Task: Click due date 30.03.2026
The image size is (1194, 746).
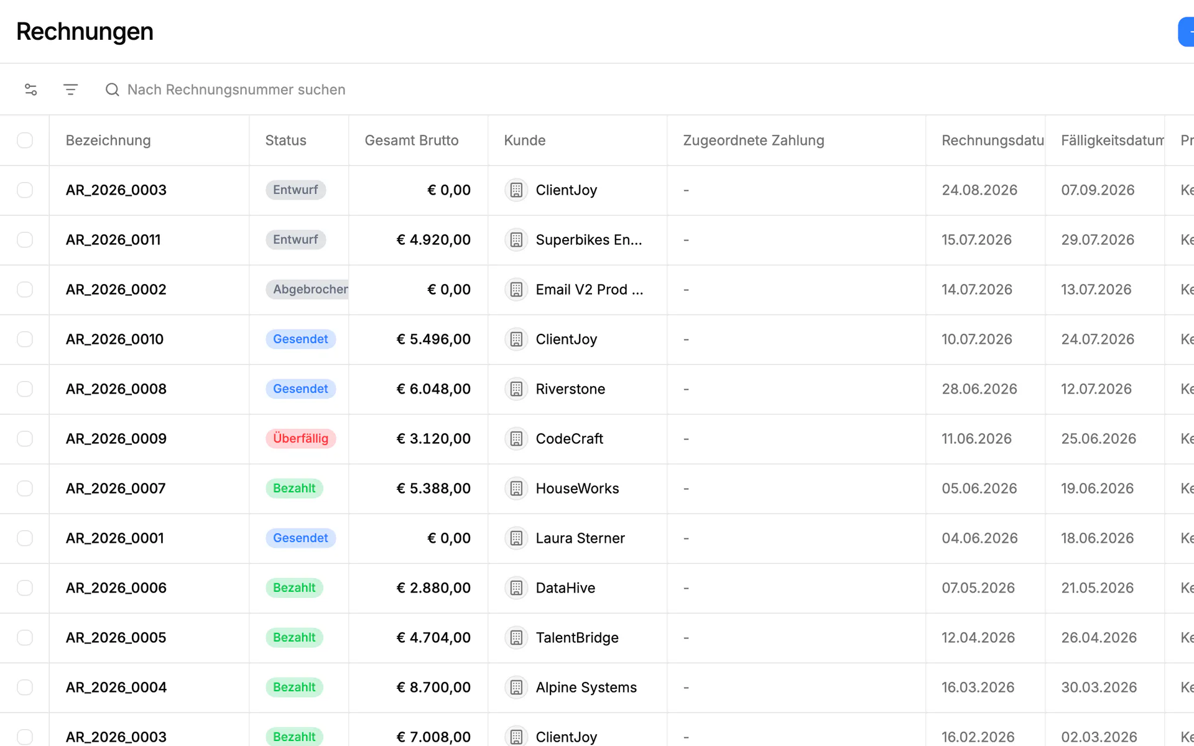Action: point(1099,688)
